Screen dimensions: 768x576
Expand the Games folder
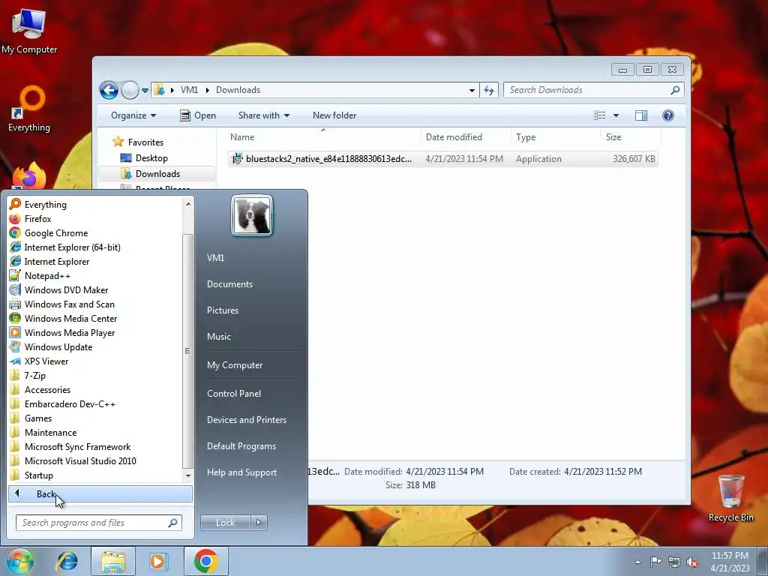coord(37,418)
